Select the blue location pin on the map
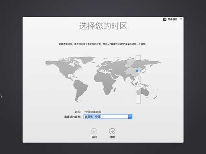This screenshot has width=206, height=154. pyautogui.click(x=137, y=71)
